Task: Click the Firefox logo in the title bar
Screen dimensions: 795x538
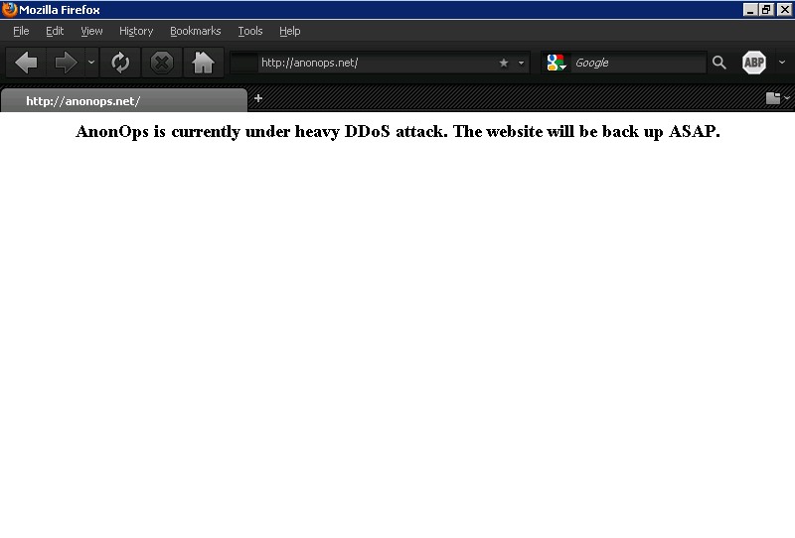Action: [9, 10]
